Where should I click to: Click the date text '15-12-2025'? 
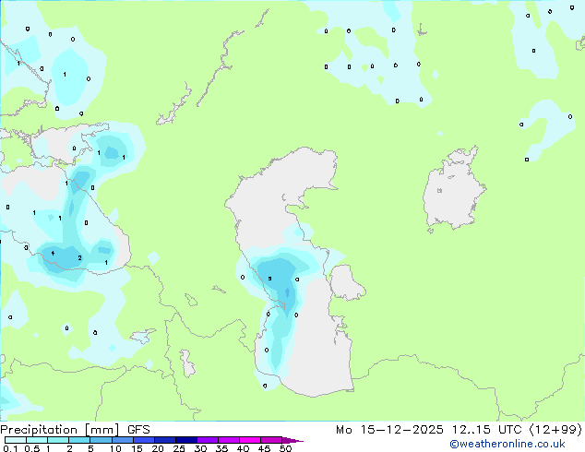[401, 430]
